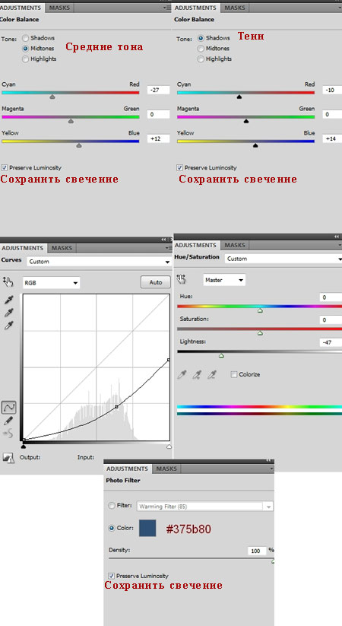The image size is (342, 626).
Task: Select Highlights in the left Color Balance panel
Action: coord(26,59)
